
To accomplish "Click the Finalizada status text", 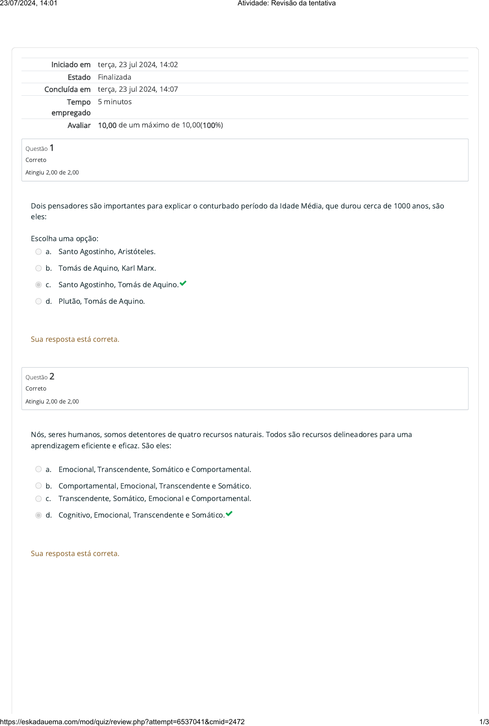I will click(114, 77).
